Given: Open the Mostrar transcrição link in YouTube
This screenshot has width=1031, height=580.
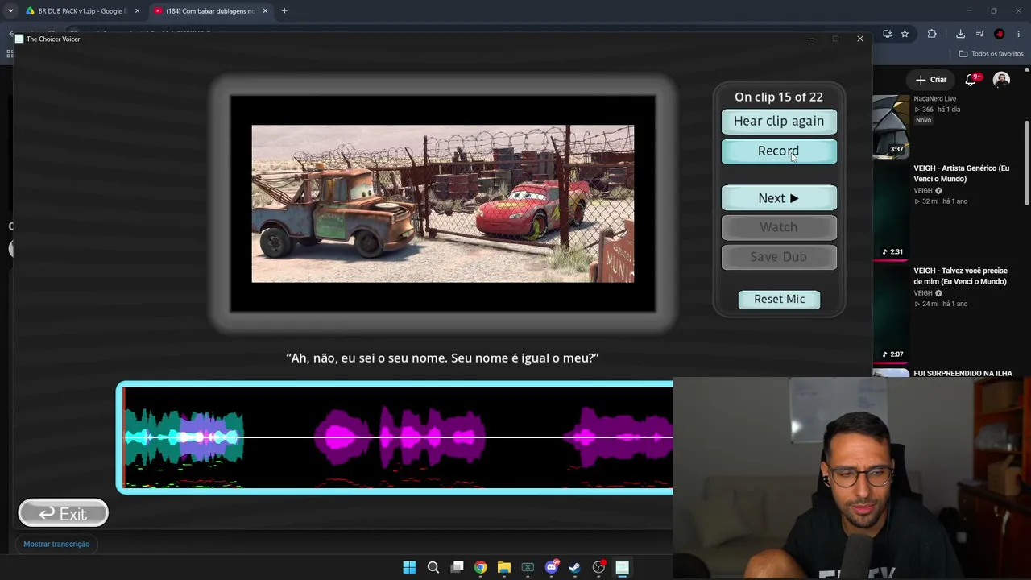Looking at the screenshot, I should [56, 544].
